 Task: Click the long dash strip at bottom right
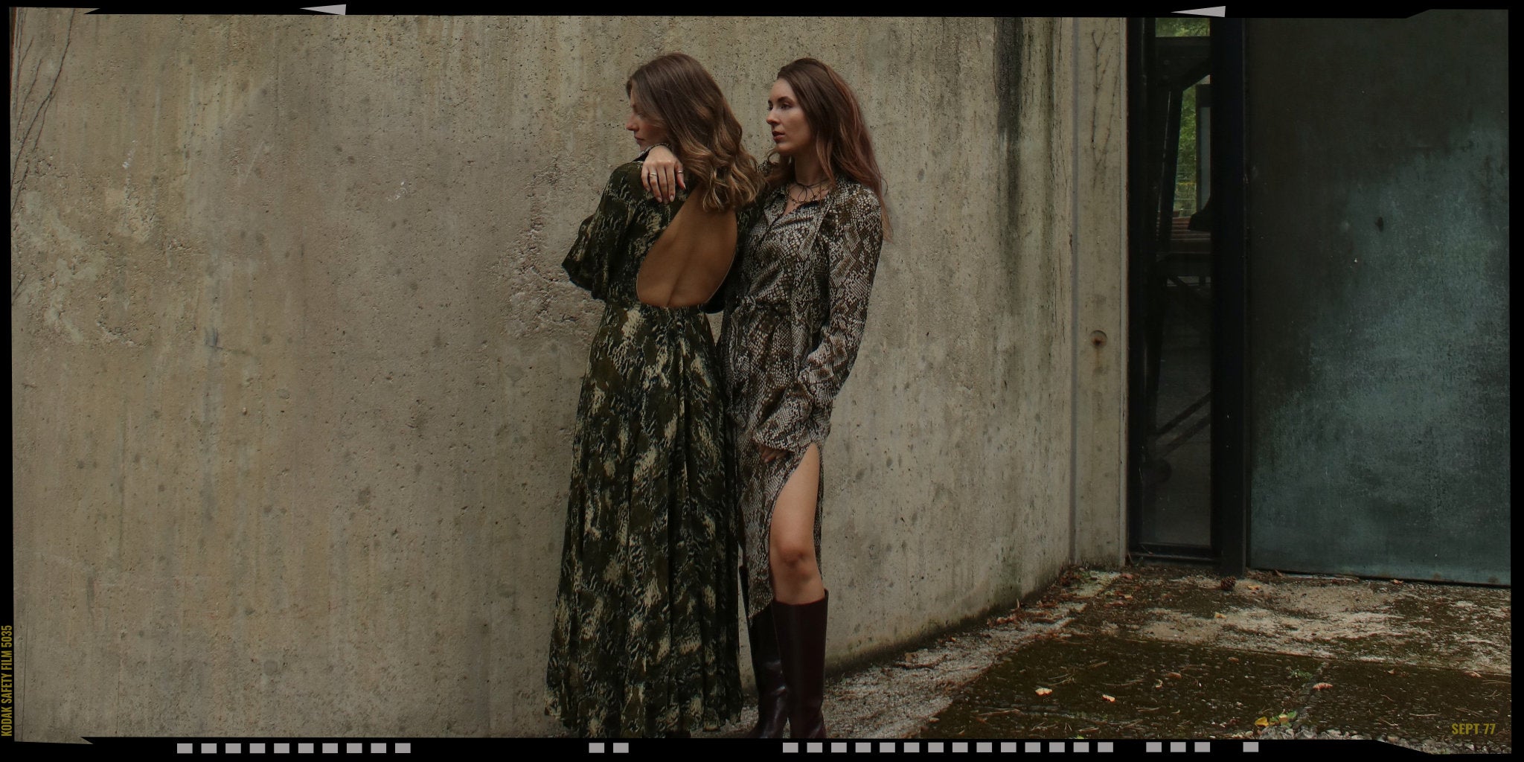[x=947, y=747]
